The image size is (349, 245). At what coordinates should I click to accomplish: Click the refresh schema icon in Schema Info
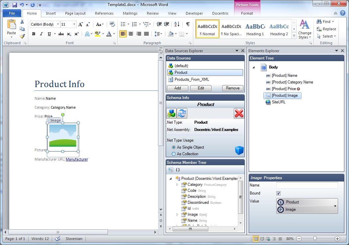point(182,113)
